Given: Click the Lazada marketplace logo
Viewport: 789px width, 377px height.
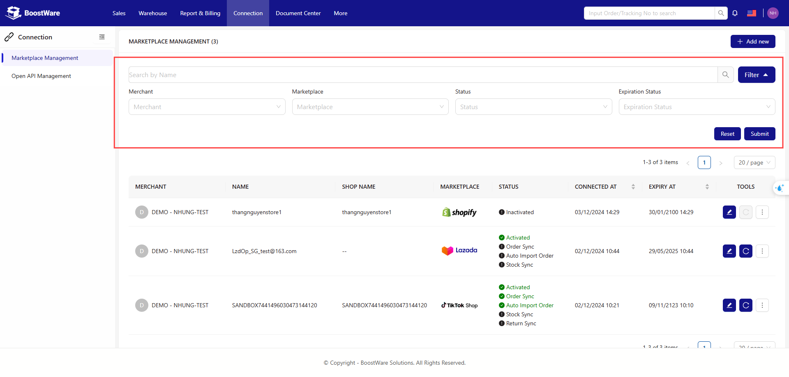Looking at the screenshot, I should pyautogui.click(x=459, y=250).
